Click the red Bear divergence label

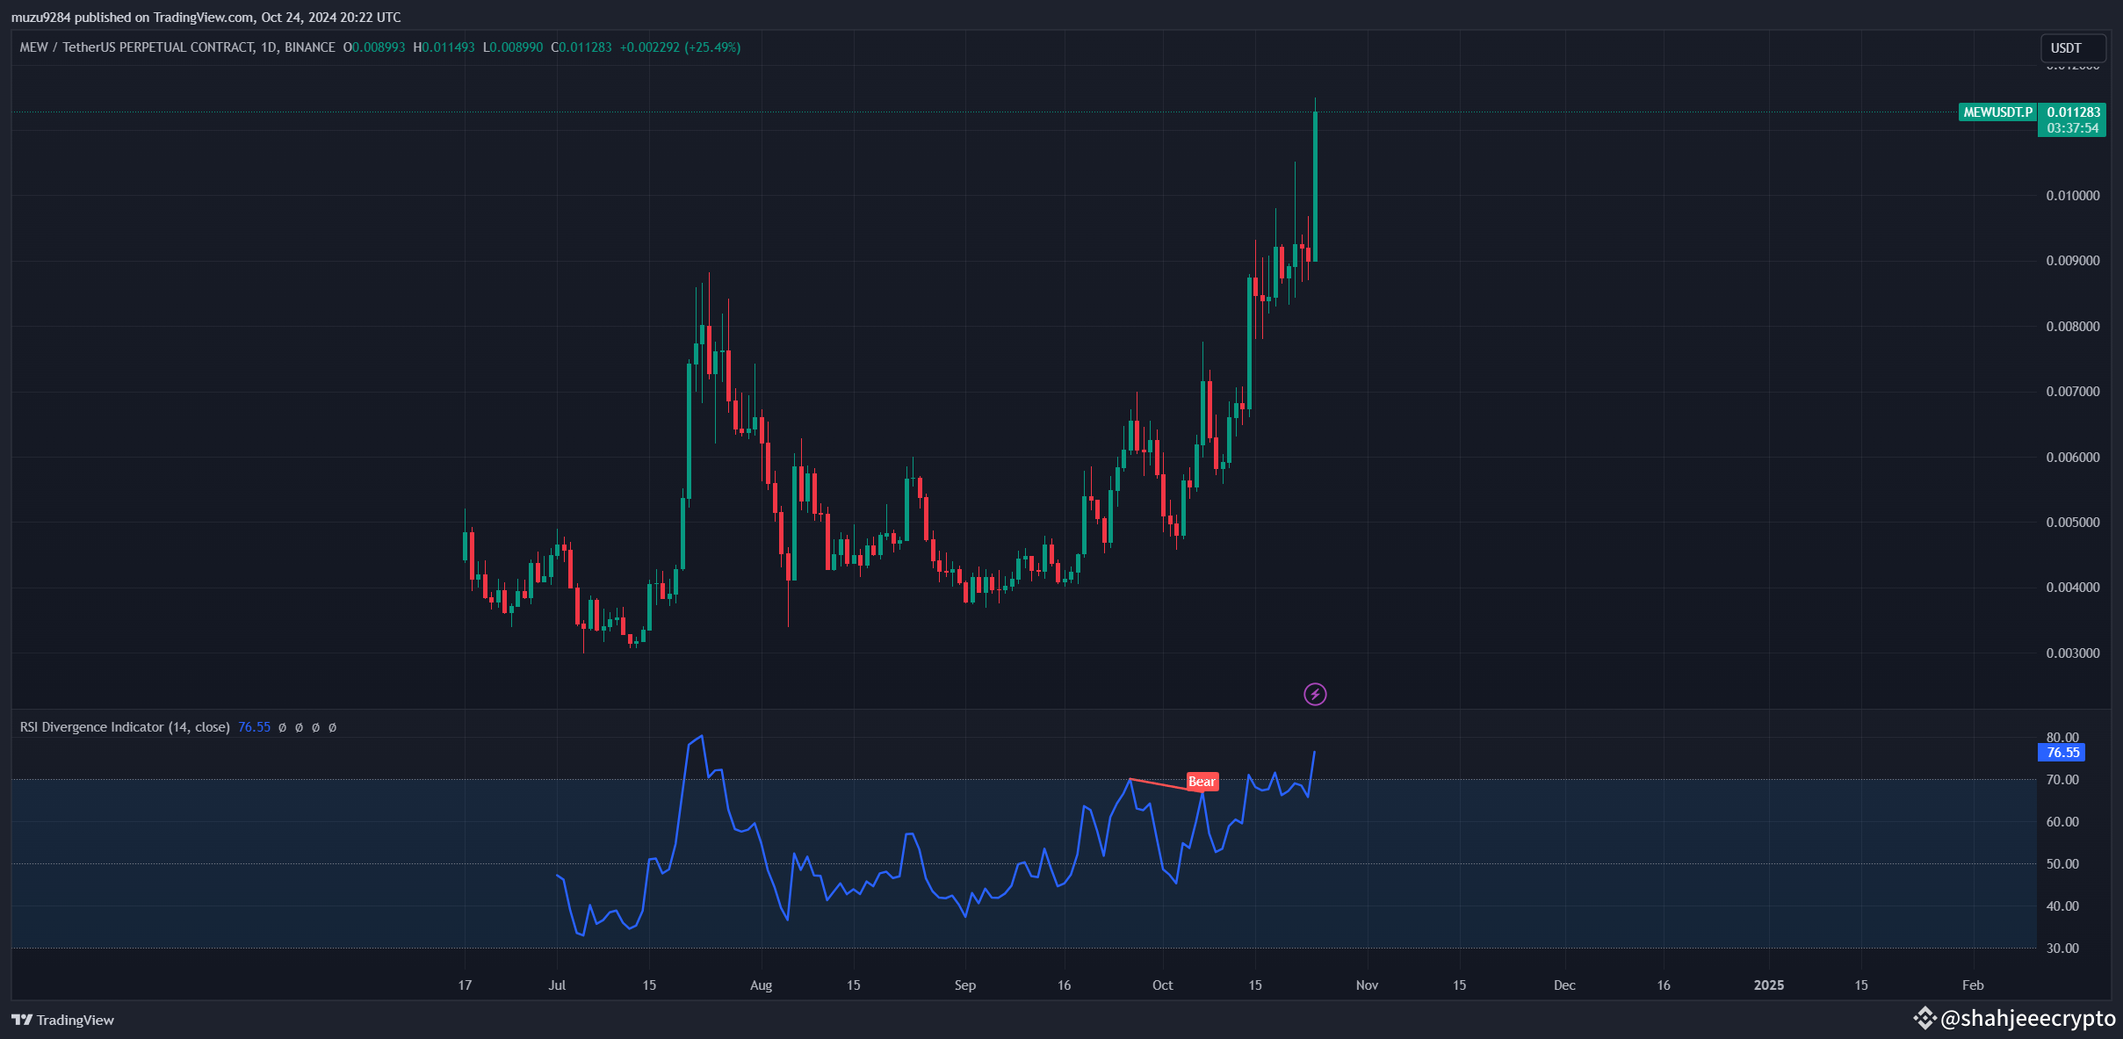pos(1202,782)
